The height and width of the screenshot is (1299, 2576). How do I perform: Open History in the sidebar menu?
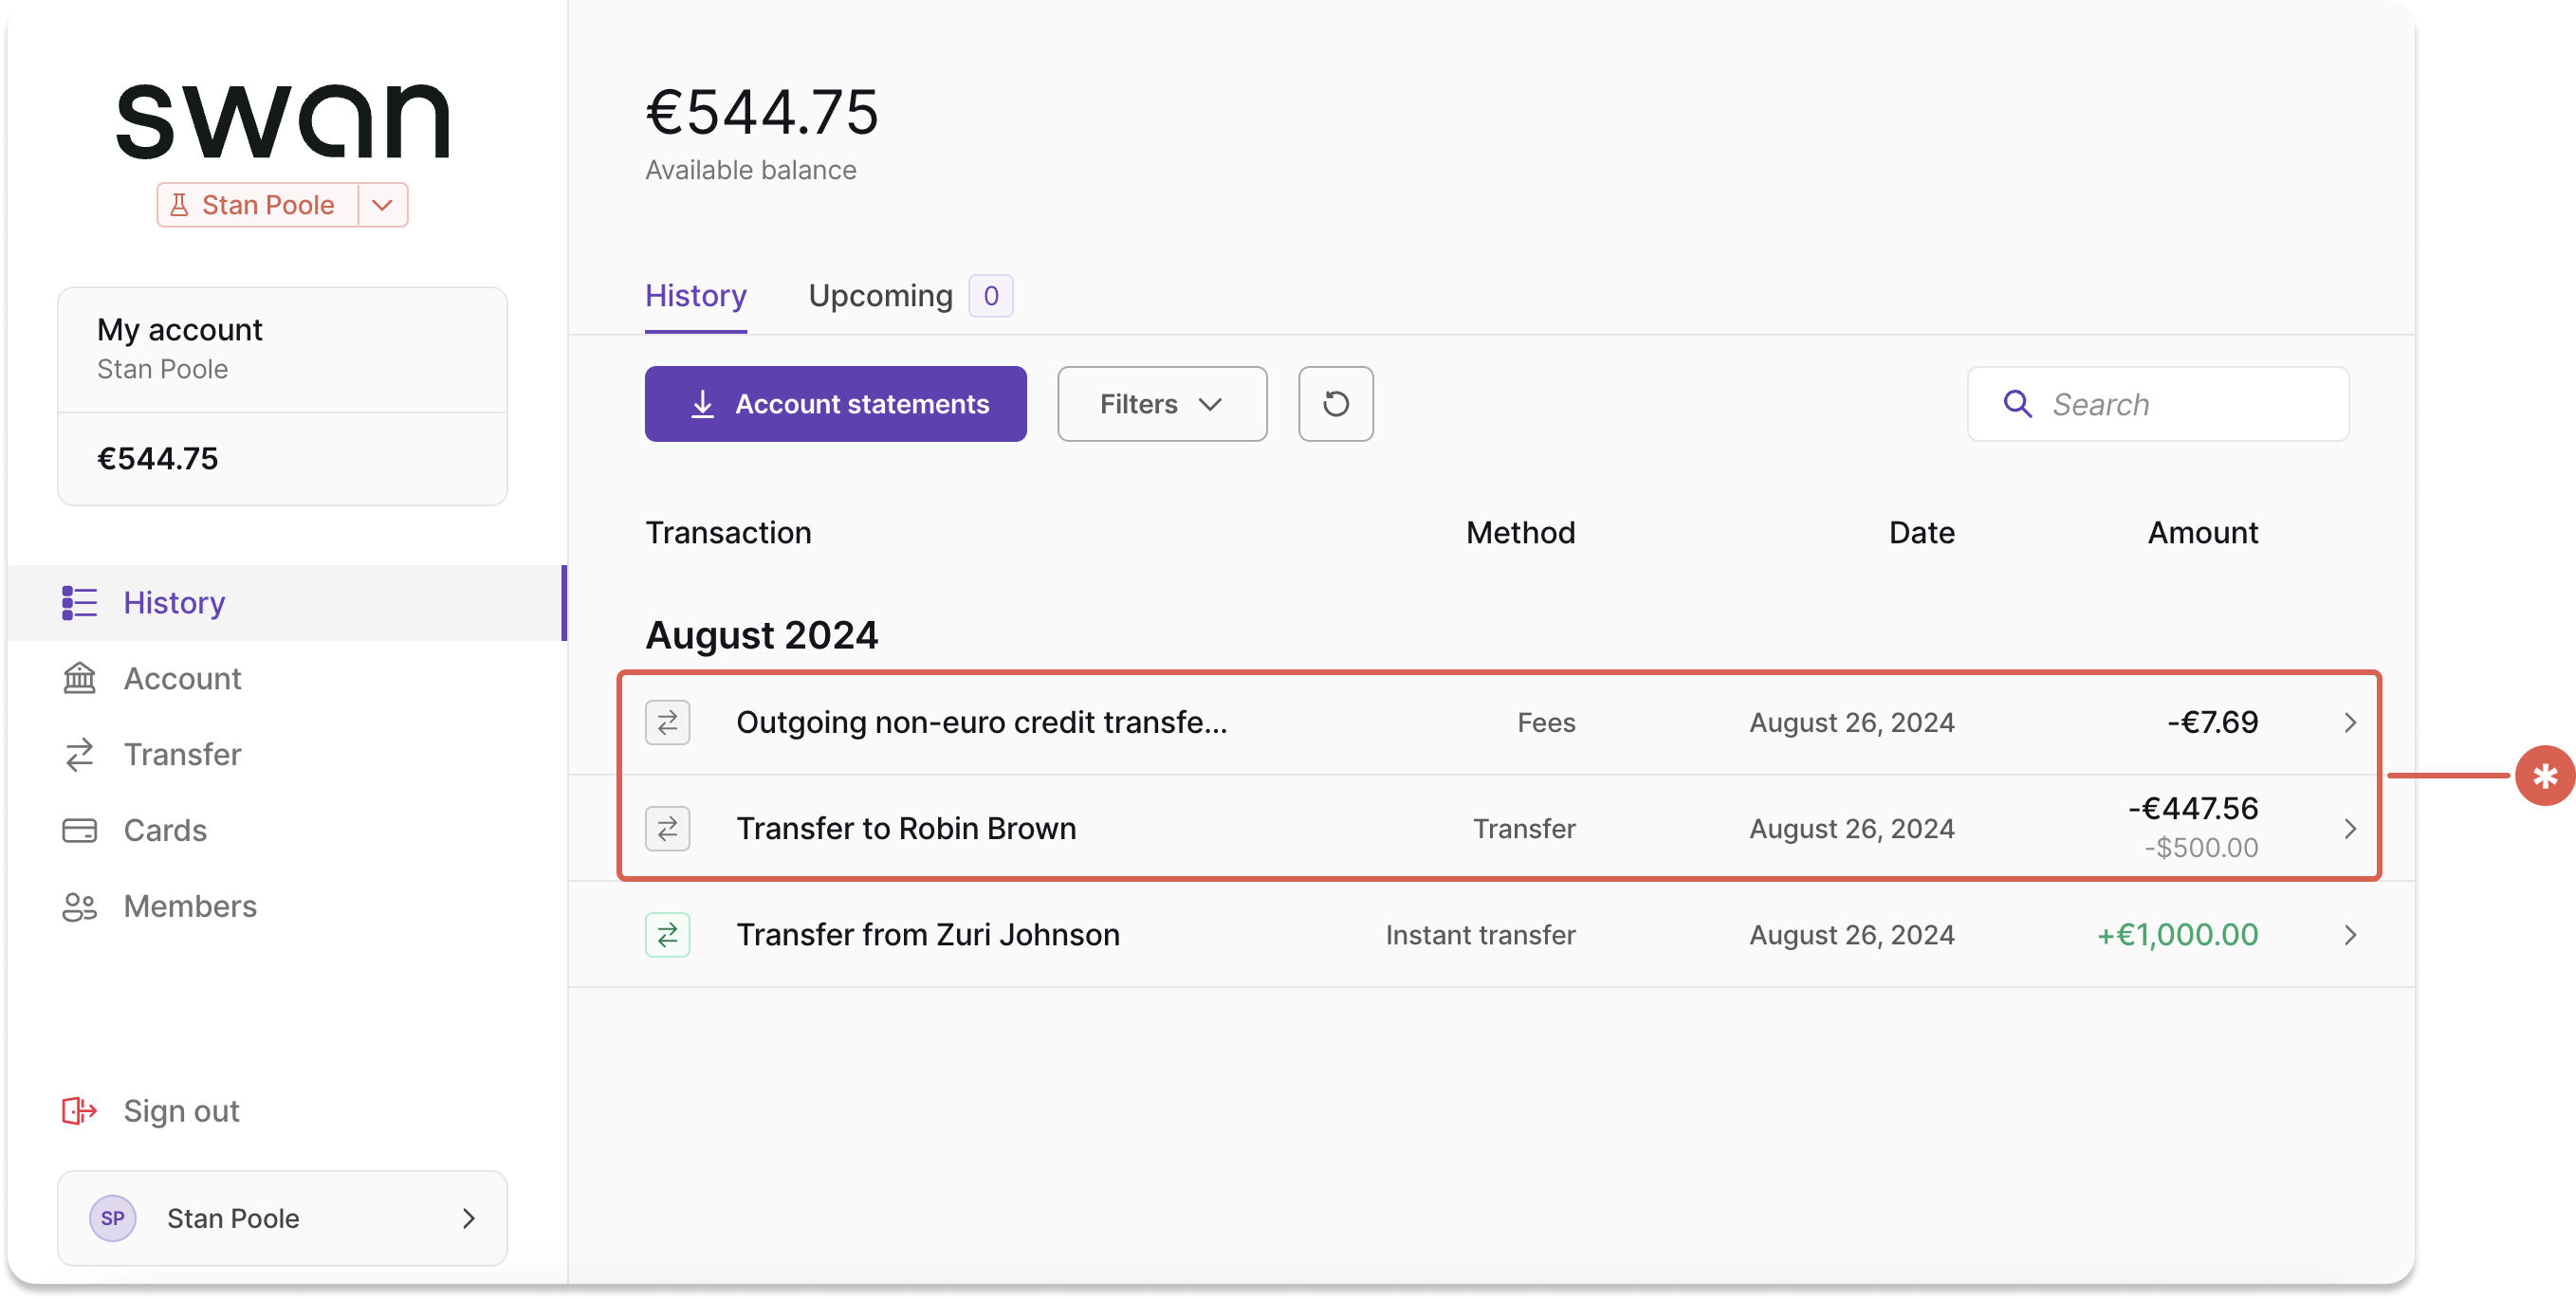pos(174,603)
